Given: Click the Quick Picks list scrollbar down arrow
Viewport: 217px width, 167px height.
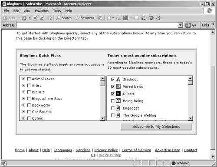Looking at the screenshot, I should click(102, 118).
